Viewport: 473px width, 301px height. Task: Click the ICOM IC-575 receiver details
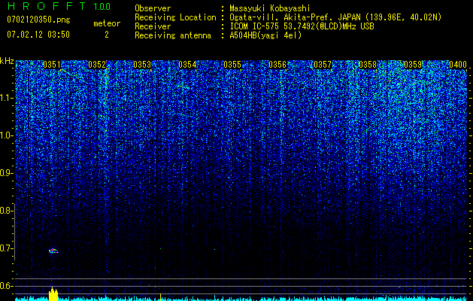pyautogui.click(x=302, y=26)
